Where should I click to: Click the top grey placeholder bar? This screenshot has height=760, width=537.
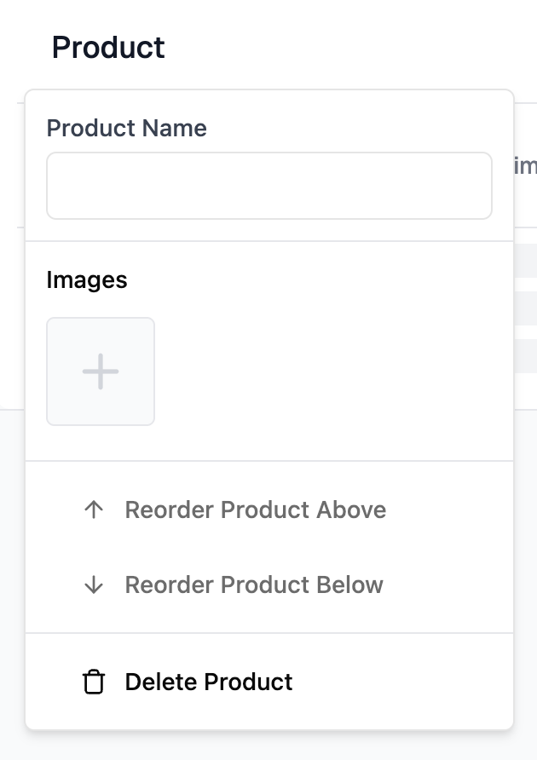coord(526,260)
